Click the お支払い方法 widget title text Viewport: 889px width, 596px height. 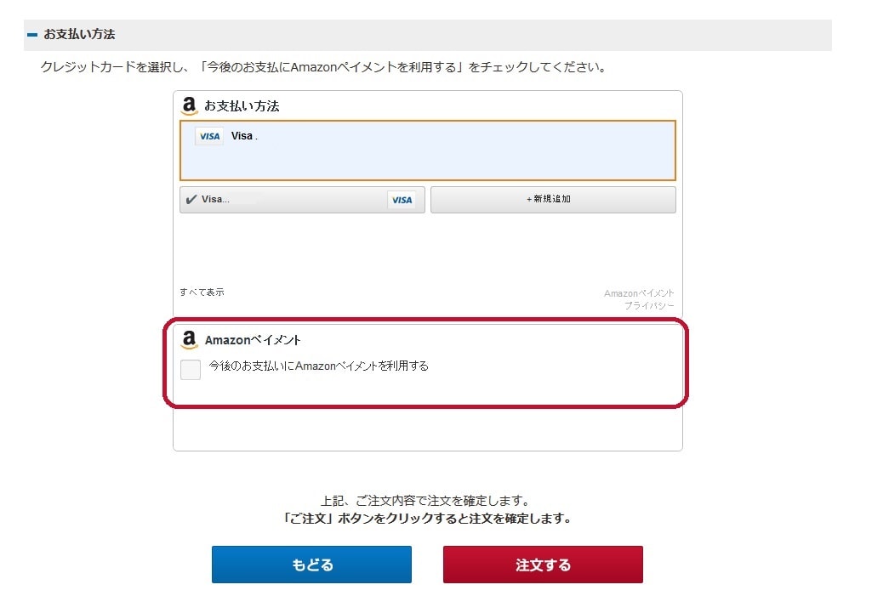[242, 106]
